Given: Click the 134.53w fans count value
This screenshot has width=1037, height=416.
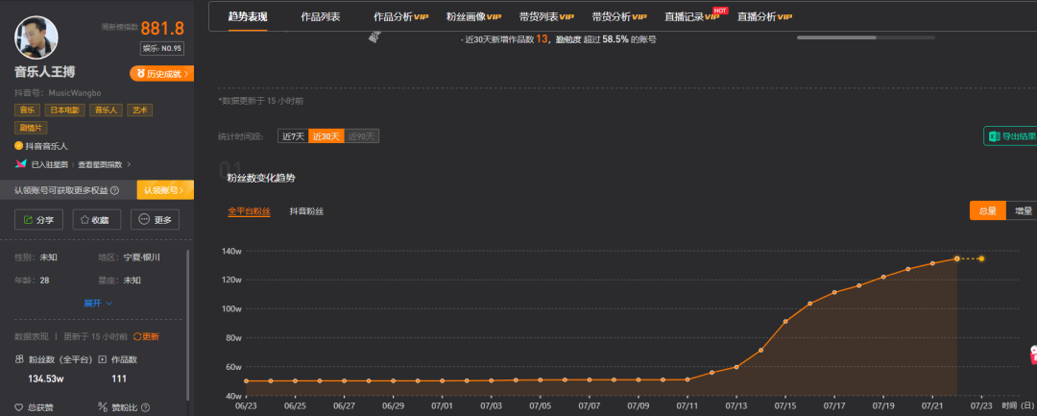Looking at the screenshot, I should 46,379.
